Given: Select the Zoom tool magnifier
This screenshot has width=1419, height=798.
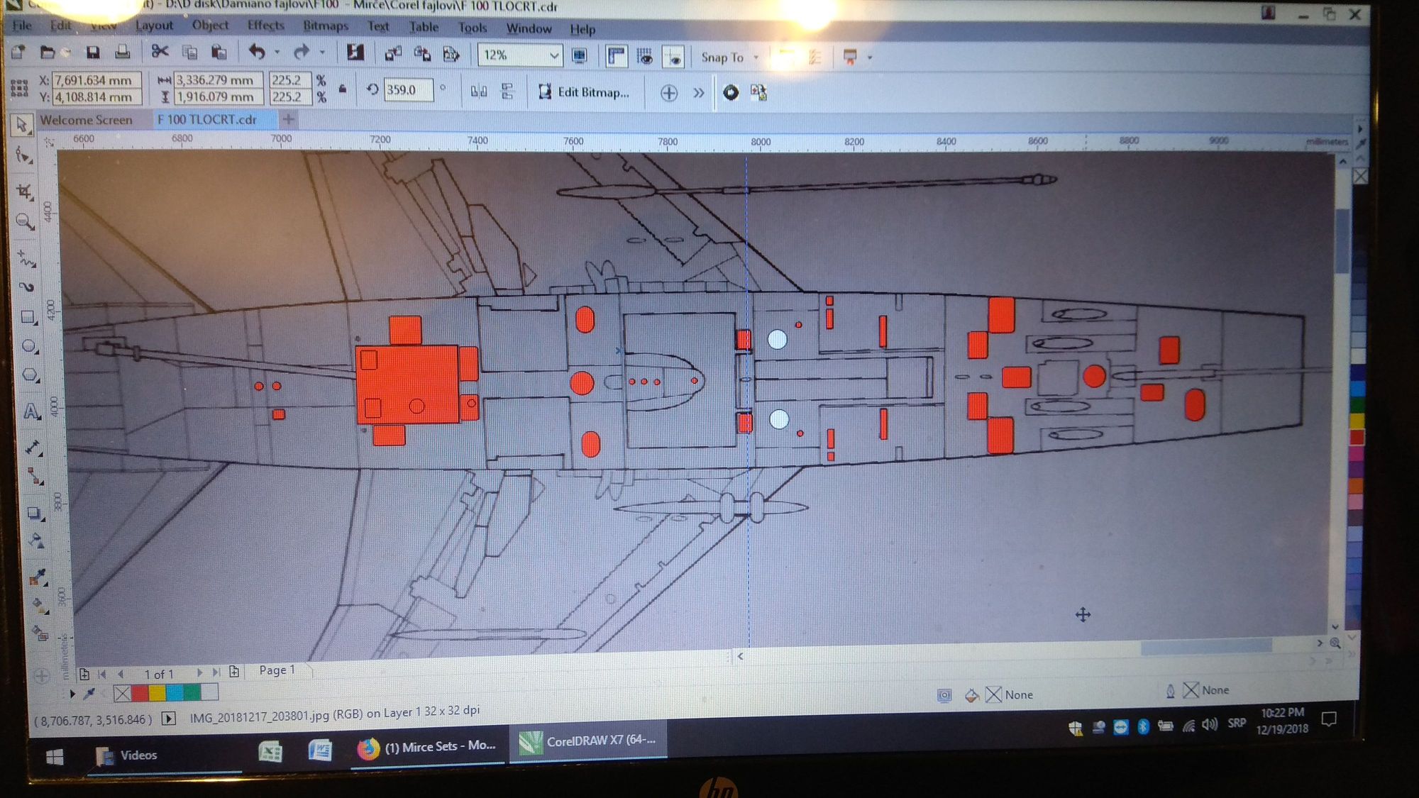Looking at the screenshot, I should coord(25,222).
